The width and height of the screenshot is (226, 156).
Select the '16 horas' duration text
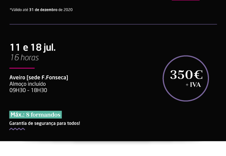pyautogui.click(x=24, y=58)
